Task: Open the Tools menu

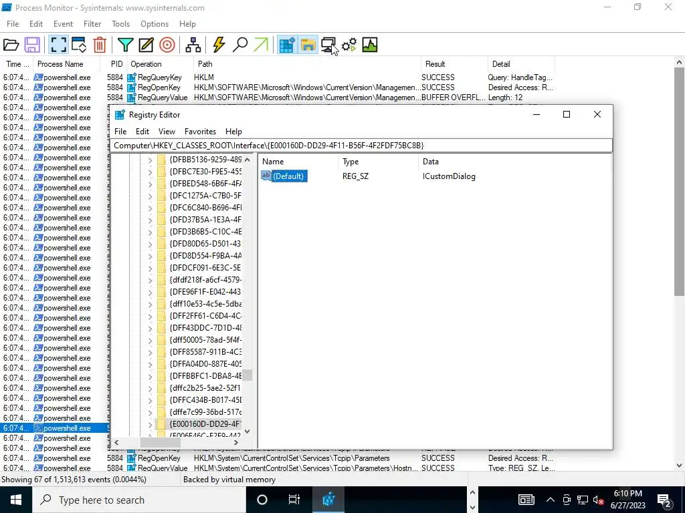Action: point(120,24)
